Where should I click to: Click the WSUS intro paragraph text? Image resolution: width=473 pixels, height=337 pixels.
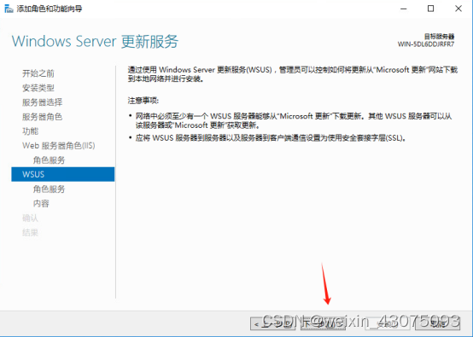pos(293,74)
